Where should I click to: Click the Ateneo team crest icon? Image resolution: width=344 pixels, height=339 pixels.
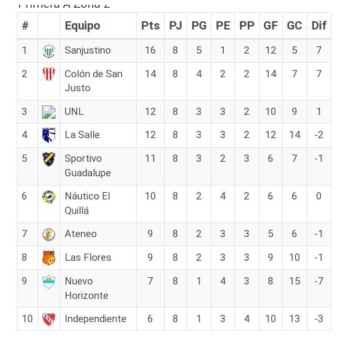pos(49,234)
